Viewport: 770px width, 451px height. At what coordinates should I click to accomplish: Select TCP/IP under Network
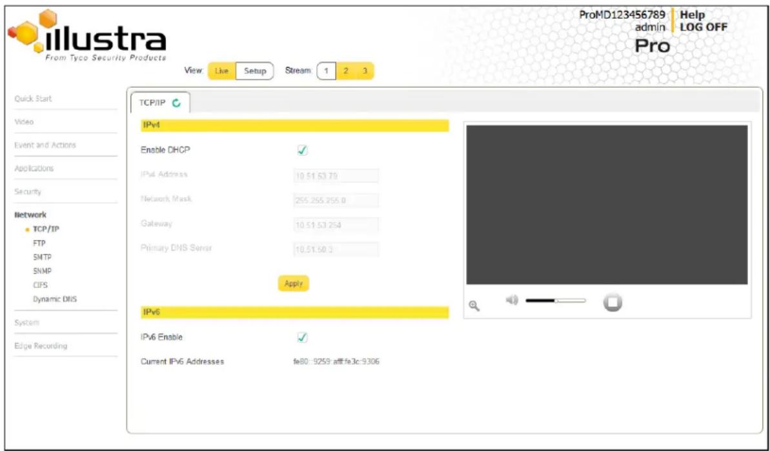tap(46, 229)
